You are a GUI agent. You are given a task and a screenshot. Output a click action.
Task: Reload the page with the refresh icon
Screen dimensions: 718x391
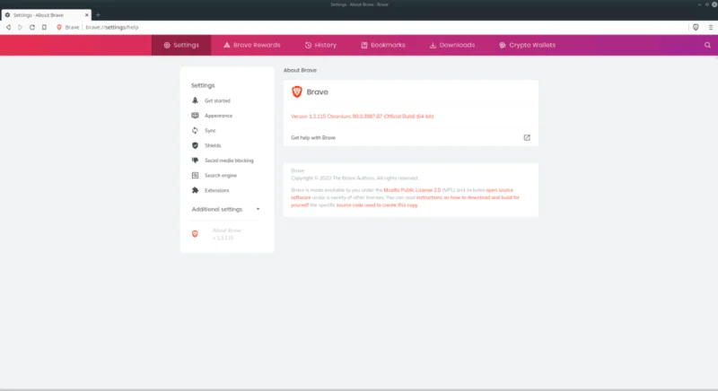tap(32, 28)
